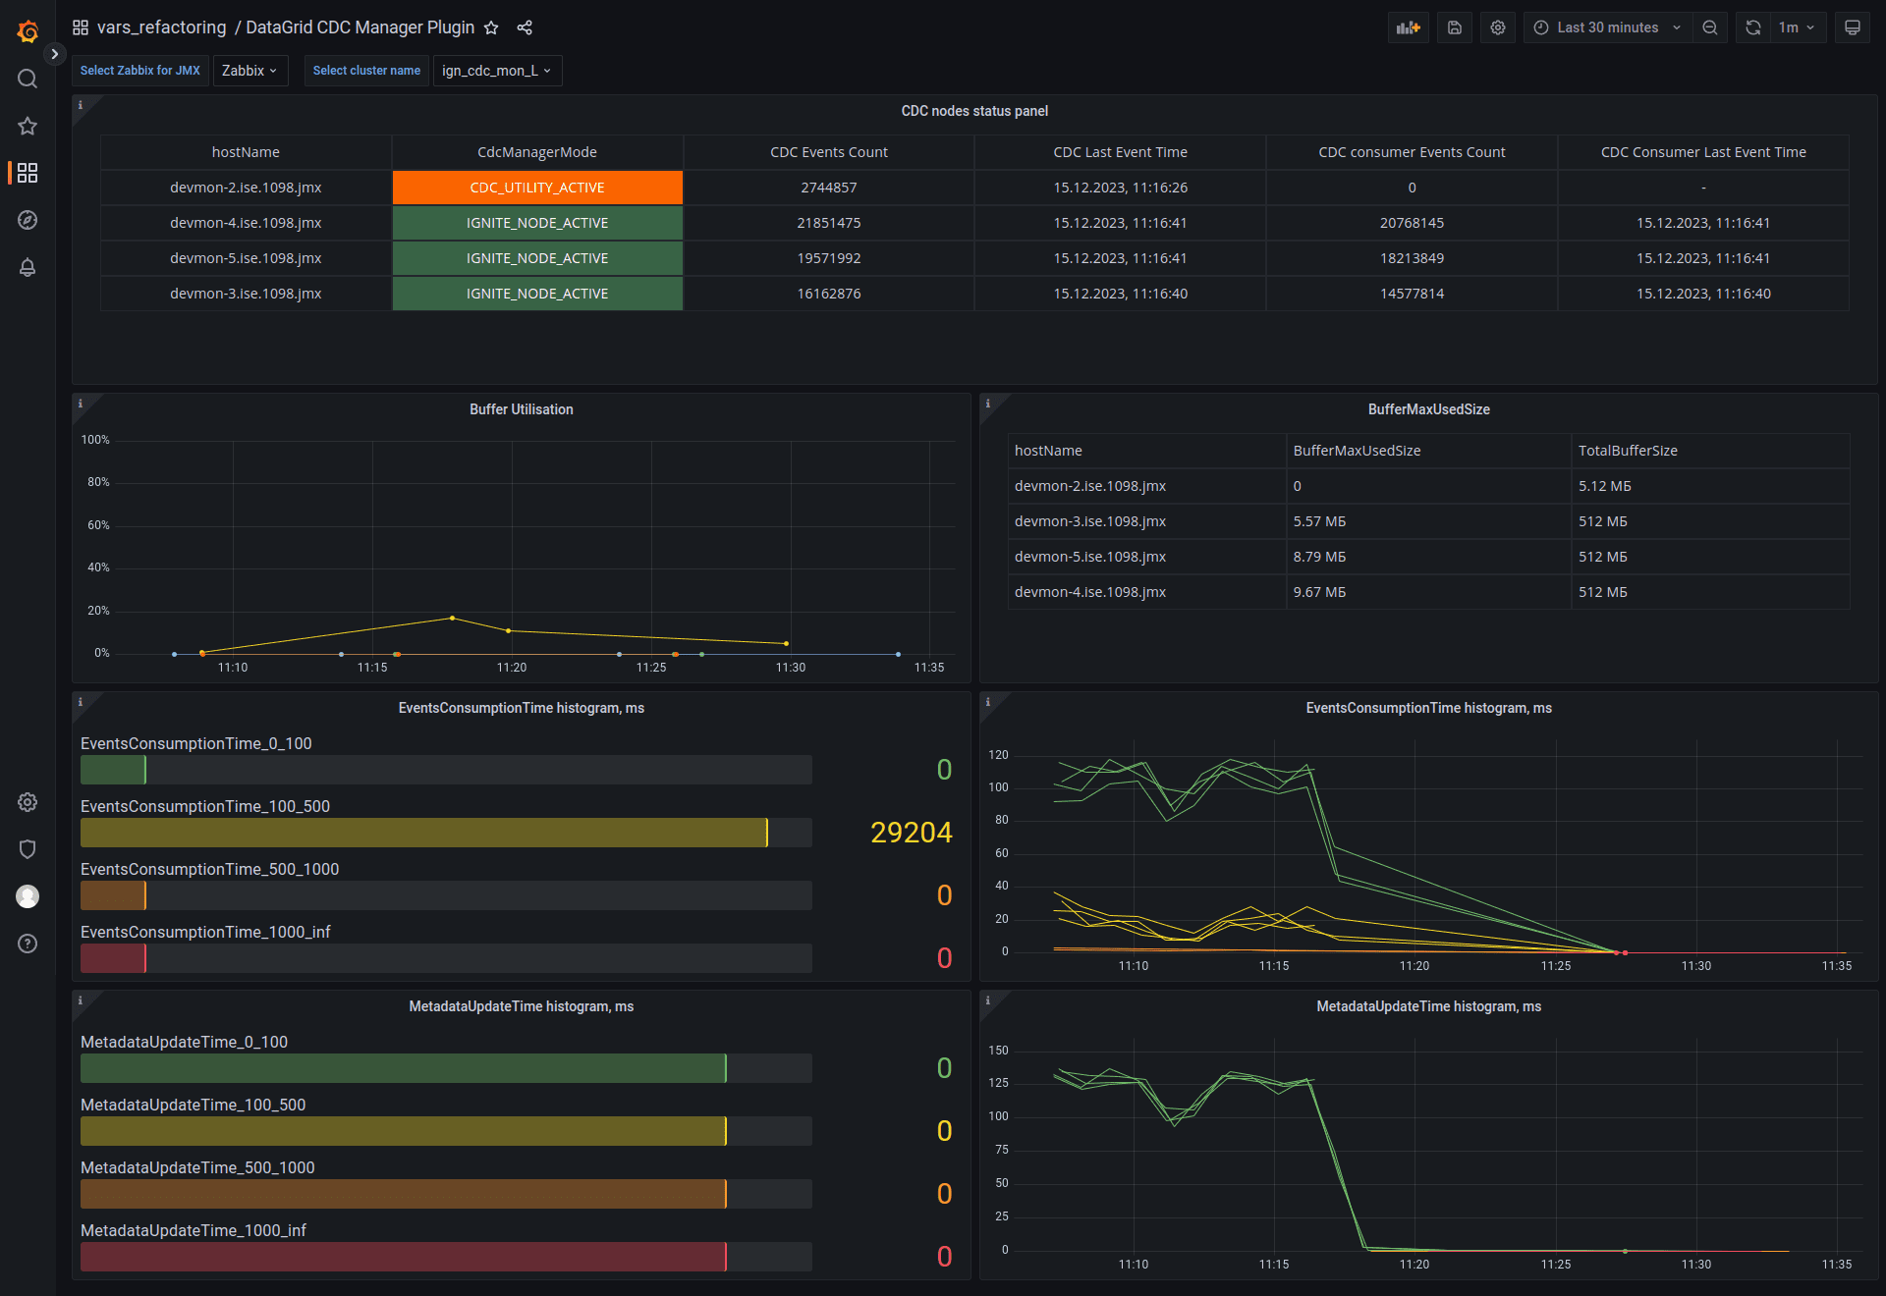Open the Last 30 minutes time picker
Image resolution: width=1886 pixels, height=1296 pixels.
pyautogui.click(x=1606, y=27)
